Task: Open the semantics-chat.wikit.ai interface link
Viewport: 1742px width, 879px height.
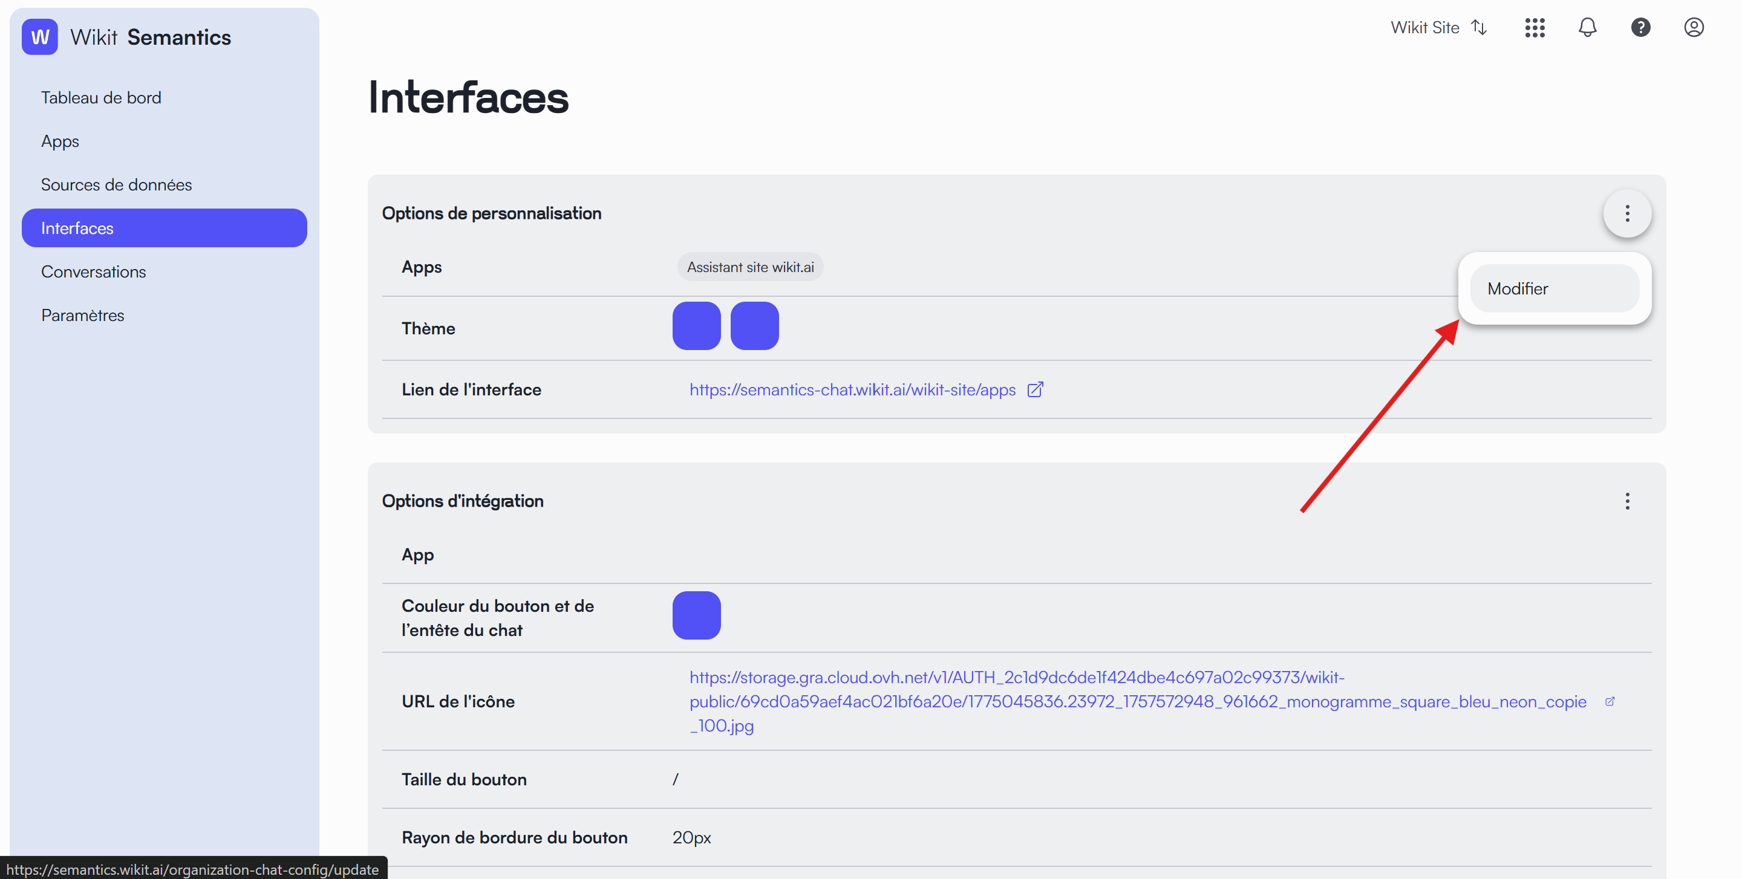Action: click(x=852, y=390)
